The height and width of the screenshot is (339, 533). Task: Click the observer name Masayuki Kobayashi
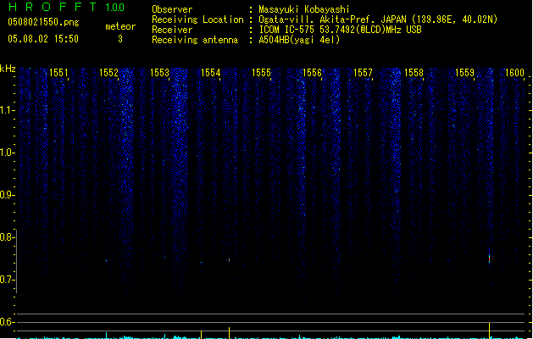pos(304,9)
